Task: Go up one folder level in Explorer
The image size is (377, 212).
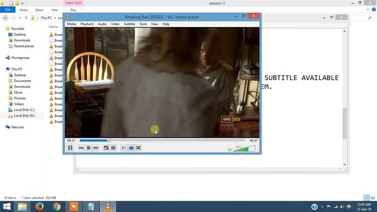Action: [26, 18]
